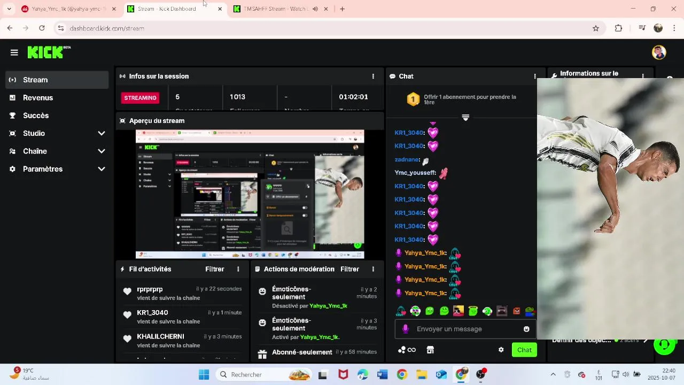
Task: Switch to the Yahya_Ymc_1k browser tab
Action: coord(69,9)
